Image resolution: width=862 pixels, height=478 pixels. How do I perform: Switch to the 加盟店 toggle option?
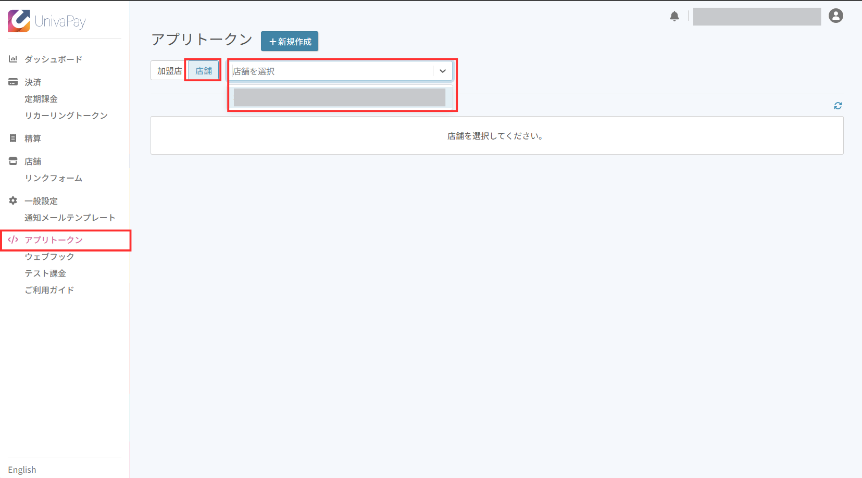(x=169, y=71)
